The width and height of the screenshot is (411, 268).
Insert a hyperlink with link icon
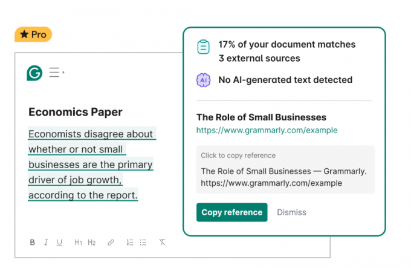point(111,243)
